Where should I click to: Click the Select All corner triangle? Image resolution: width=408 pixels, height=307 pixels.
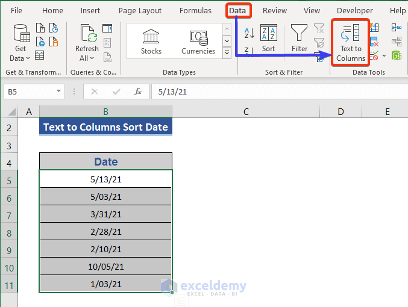[x=10, y=112]
